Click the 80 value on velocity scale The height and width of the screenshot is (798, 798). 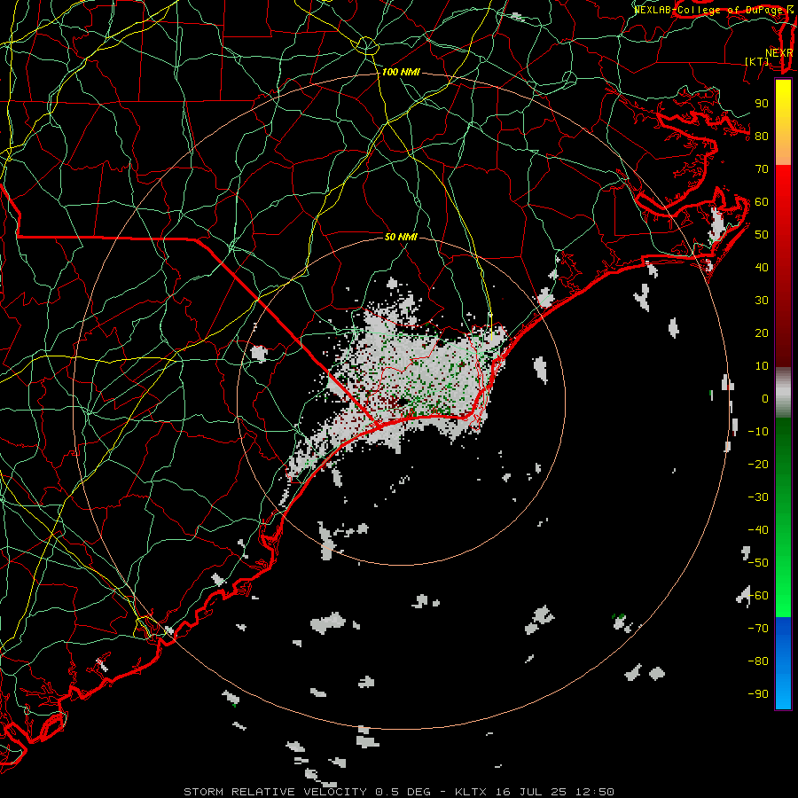coord(762,137)
